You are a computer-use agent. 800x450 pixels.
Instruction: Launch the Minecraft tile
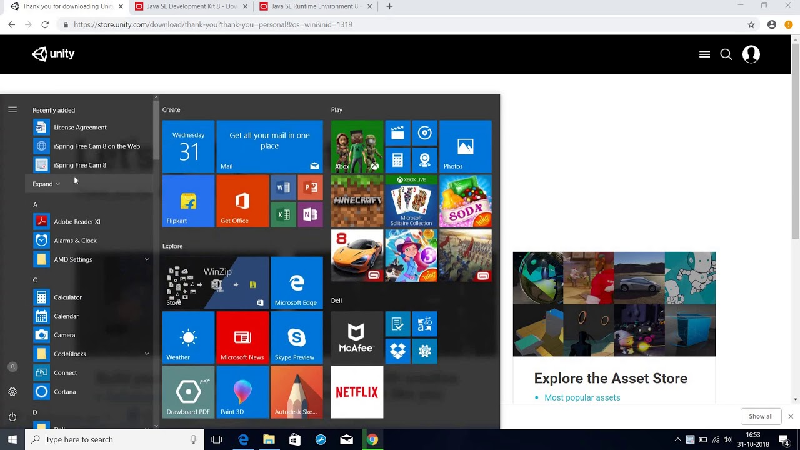(x=357, y=201)
